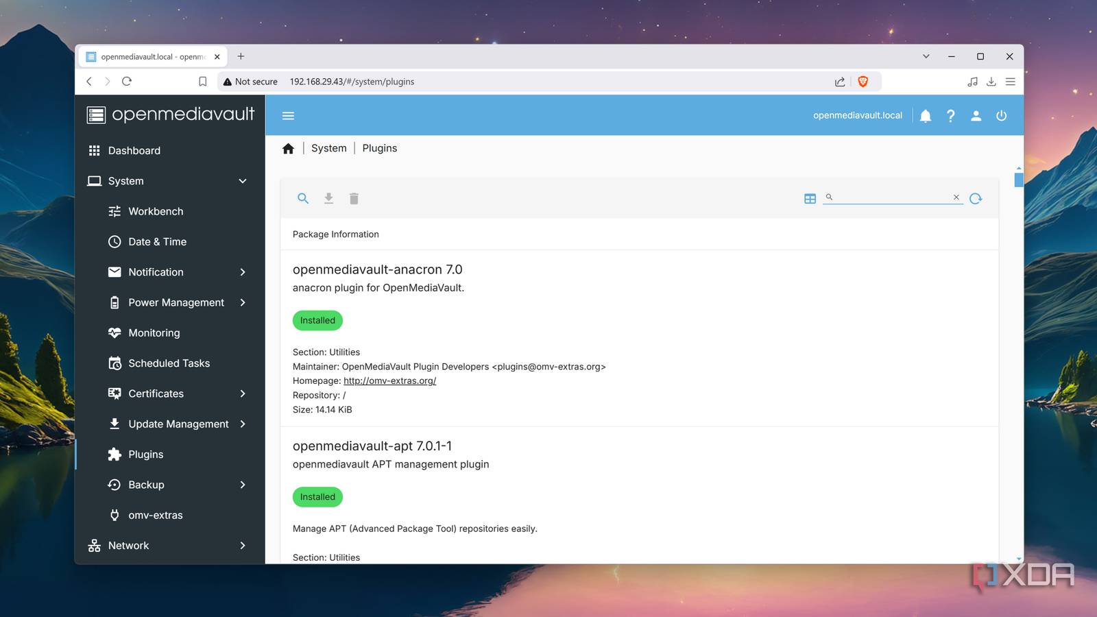The width and height of the screenshot is (1097, 617).
Task: Open the tab search dropdown
Action: [x=926, y=57]
